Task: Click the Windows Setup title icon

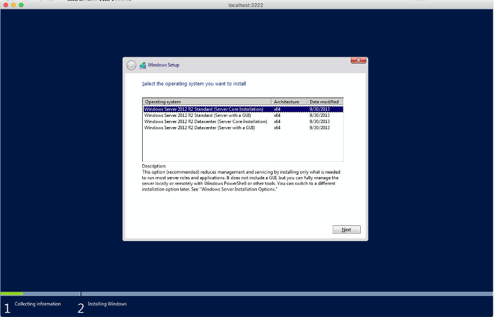Action: [143, 65]
